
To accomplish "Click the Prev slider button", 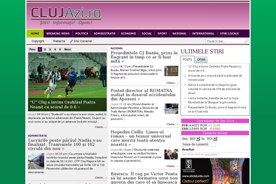I will [32, 50].
